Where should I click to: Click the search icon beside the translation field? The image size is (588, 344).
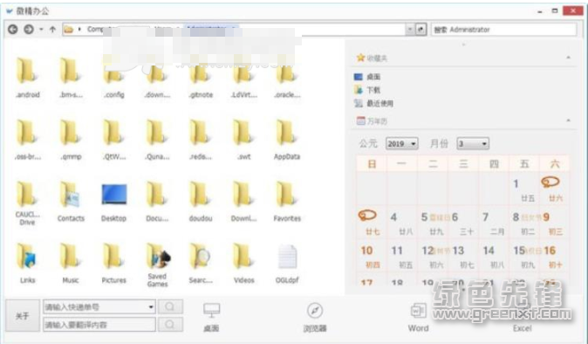pyautogui.click(x=170, y=324)
